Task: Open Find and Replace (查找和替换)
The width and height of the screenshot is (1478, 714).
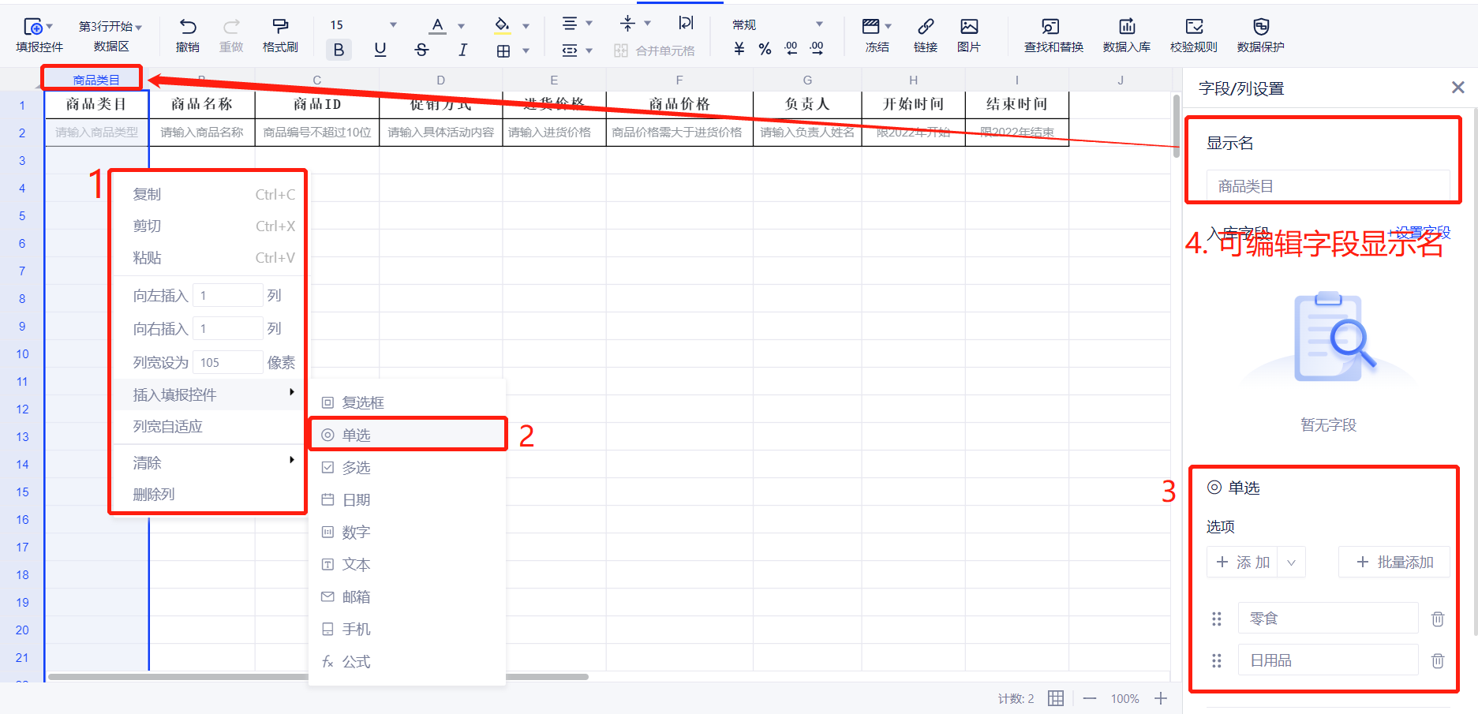Action: tap(1053, 27)
